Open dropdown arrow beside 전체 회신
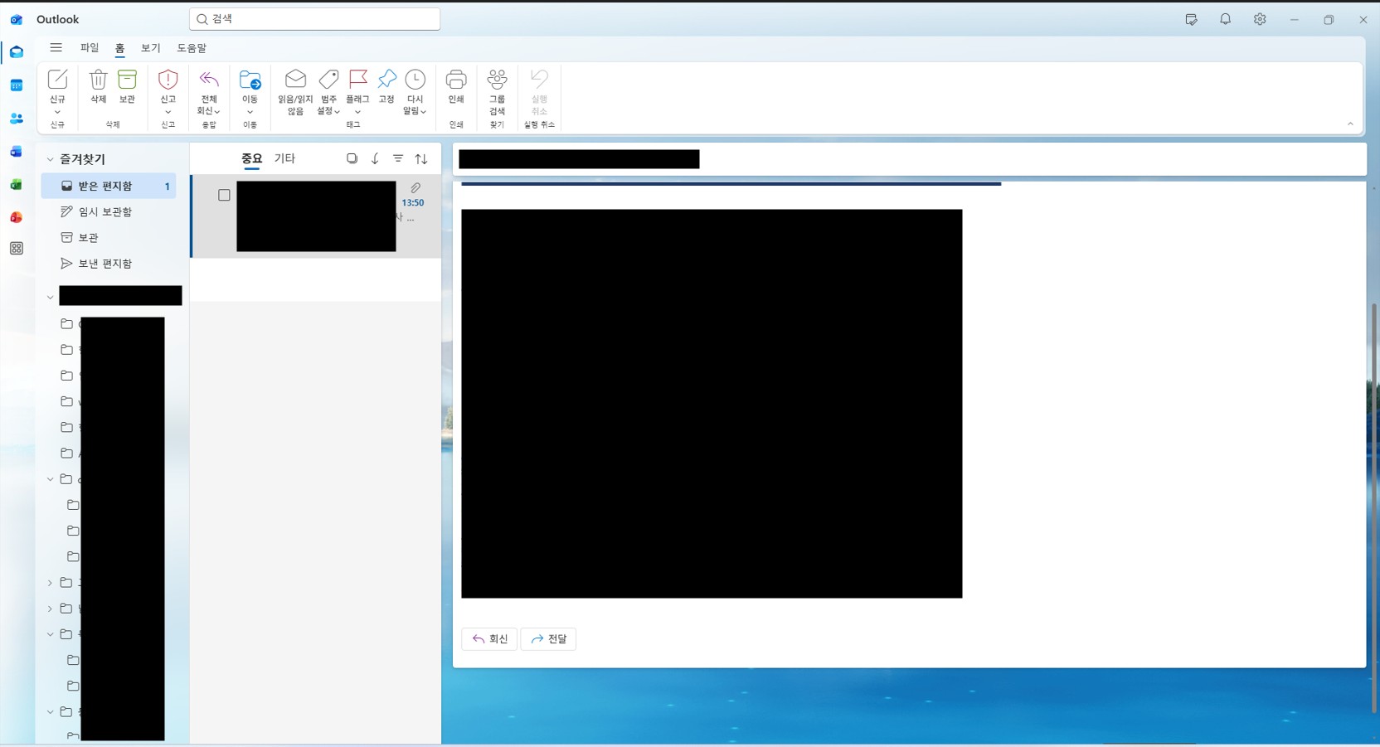Image resolution: width=1380 pixels, height=747 pixels. pyautogui.click(x=217, y=111)
